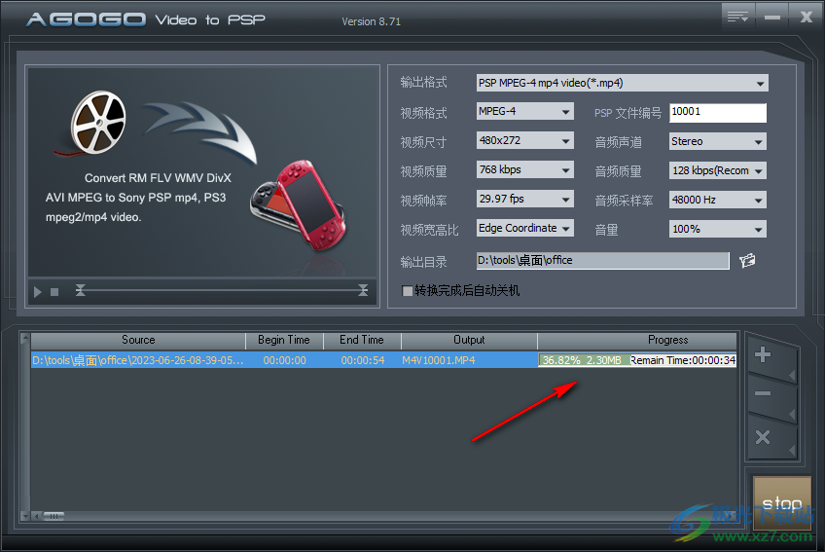Add a file with the plus button

coord(763,354)
